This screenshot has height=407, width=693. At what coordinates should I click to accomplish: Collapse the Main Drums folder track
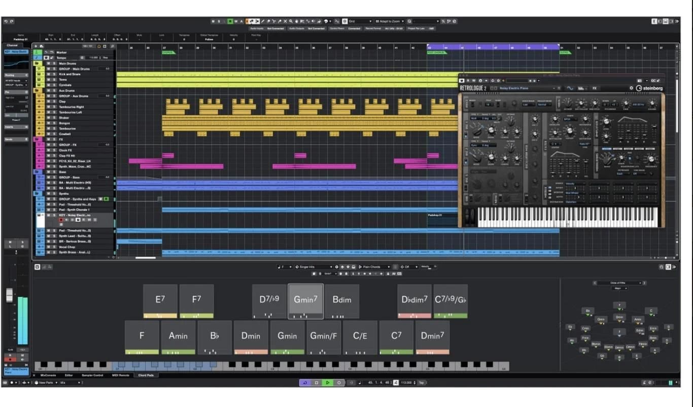37,63
